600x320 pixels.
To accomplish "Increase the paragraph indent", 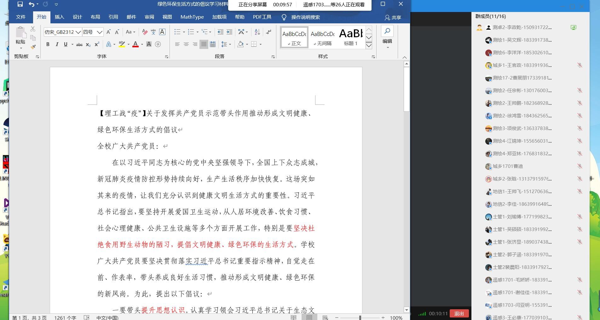I will (229, 32).
